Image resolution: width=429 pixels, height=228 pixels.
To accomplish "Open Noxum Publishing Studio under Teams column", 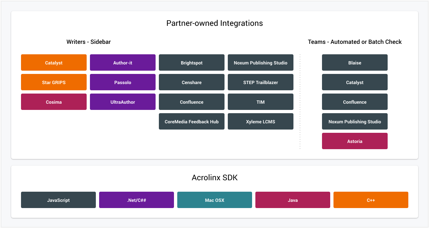I will (355, 121).
